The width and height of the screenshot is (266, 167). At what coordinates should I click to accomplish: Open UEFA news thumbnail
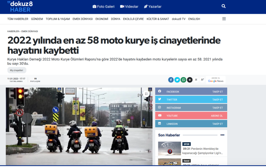click(x=169, y=148)
